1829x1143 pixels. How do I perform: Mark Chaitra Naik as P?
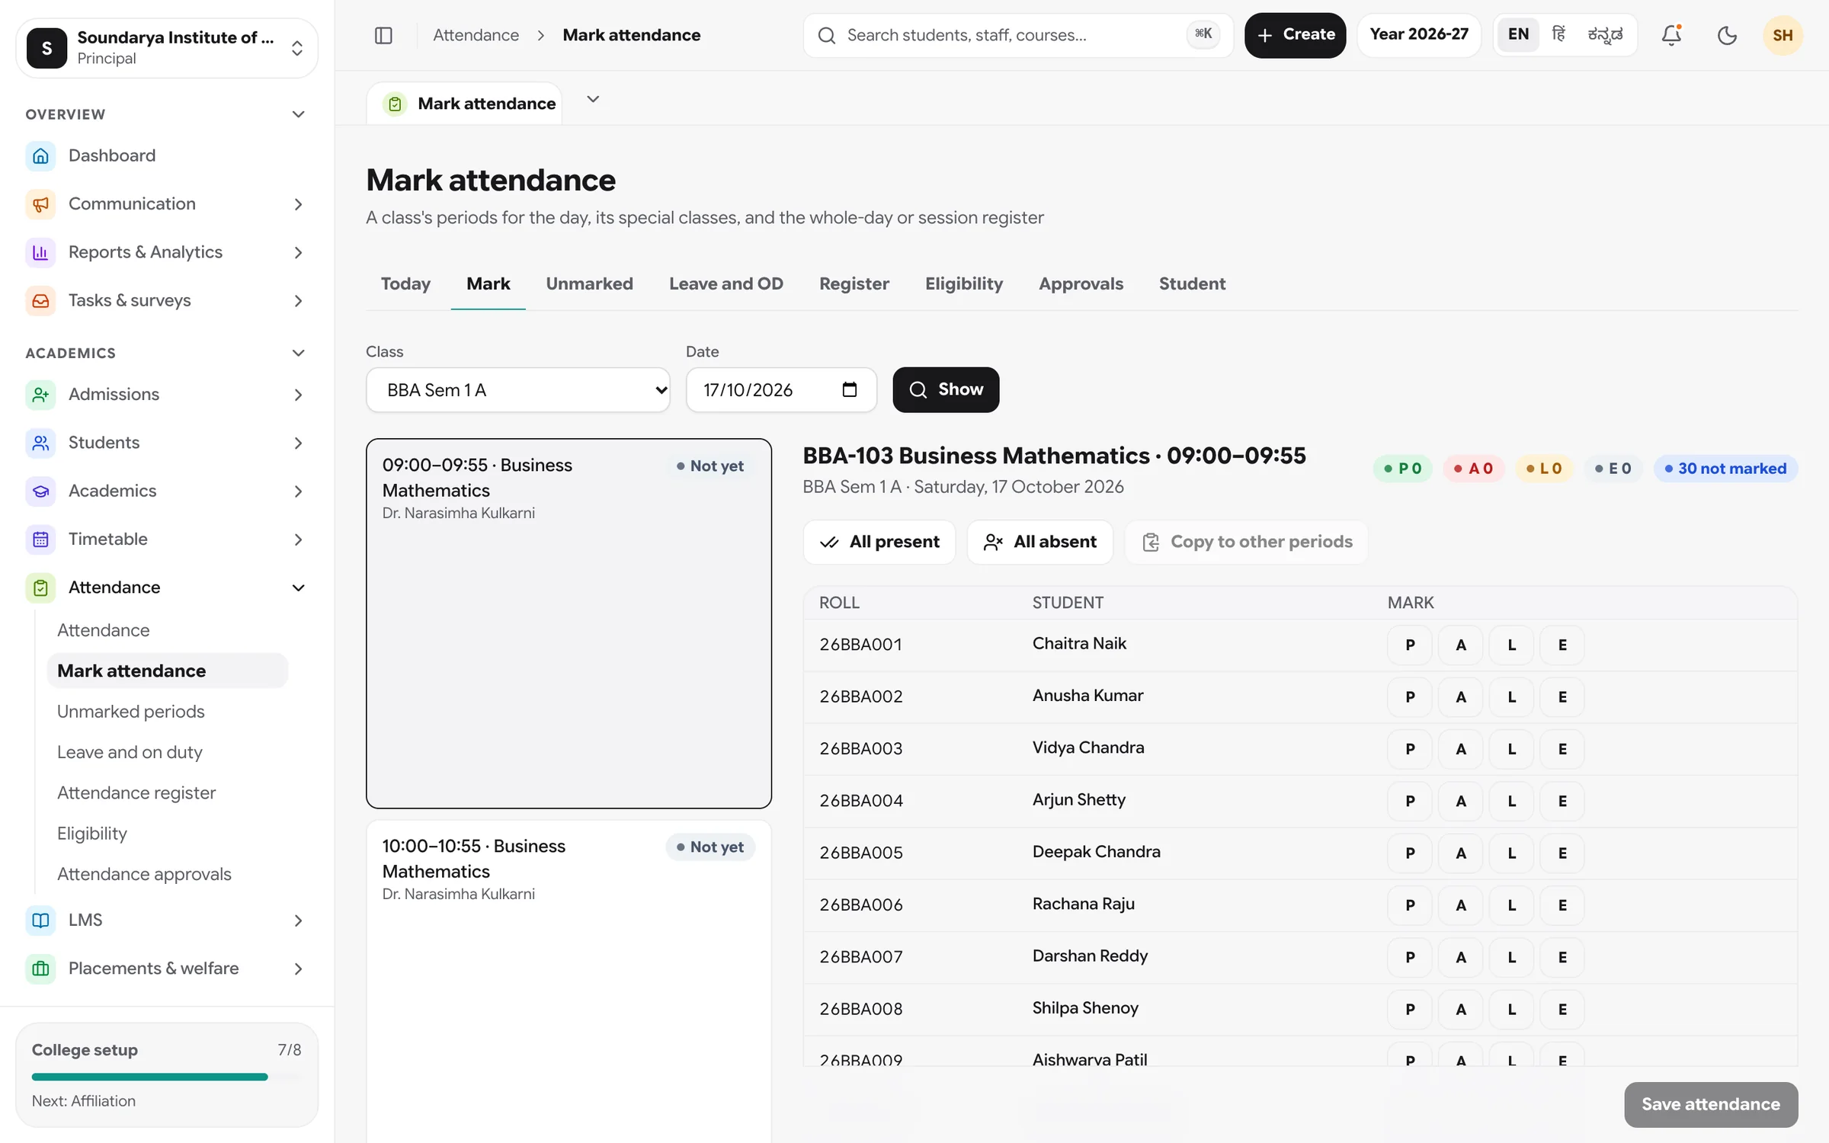coord(1410,645)
